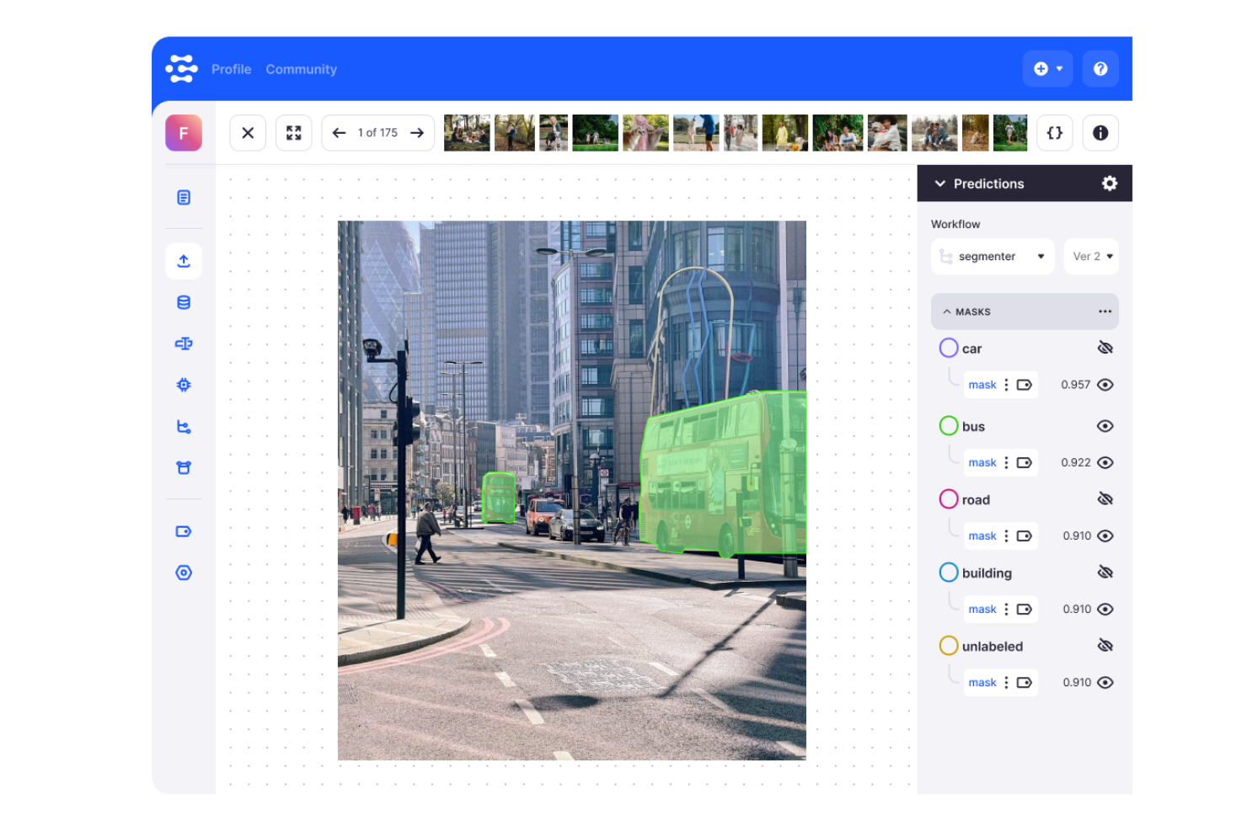The height and width of the screenshot is (831, 1247).
Task: Open the Dataset database icon in the sidebar
Action: coord(184,301)
